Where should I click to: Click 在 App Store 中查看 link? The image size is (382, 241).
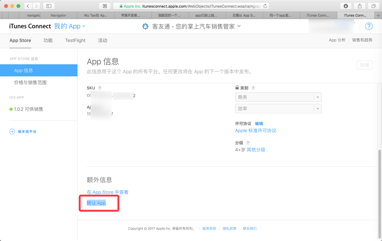107,192
